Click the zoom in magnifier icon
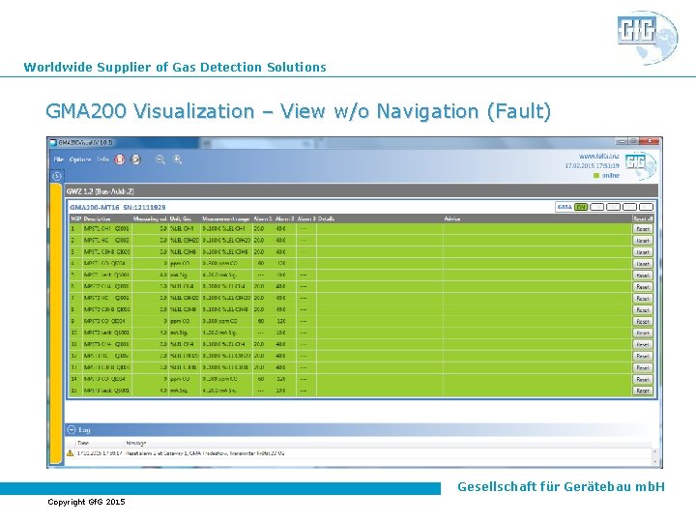 click(x=178, y=159)
